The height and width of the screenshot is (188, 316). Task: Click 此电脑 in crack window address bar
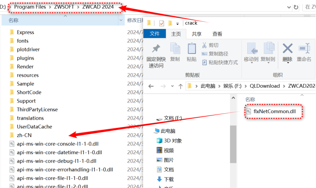tap(208, 86)
